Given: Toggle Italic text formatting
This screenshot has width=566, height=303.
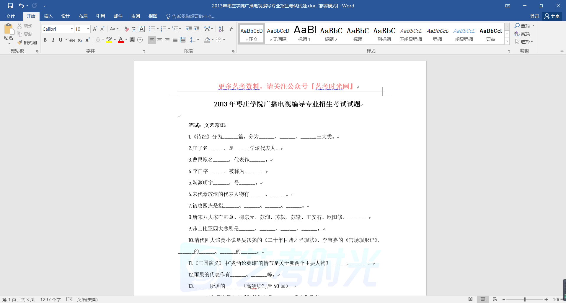Looking at the screenshot, I should pyautogui.click(x=53, y=40).
